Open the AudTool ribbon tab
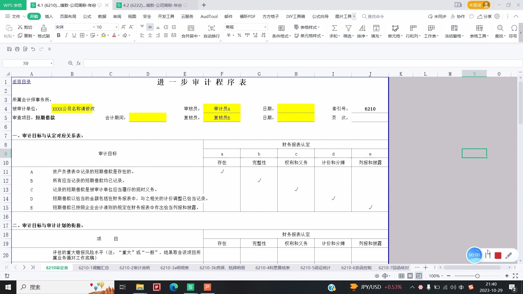 209,16
